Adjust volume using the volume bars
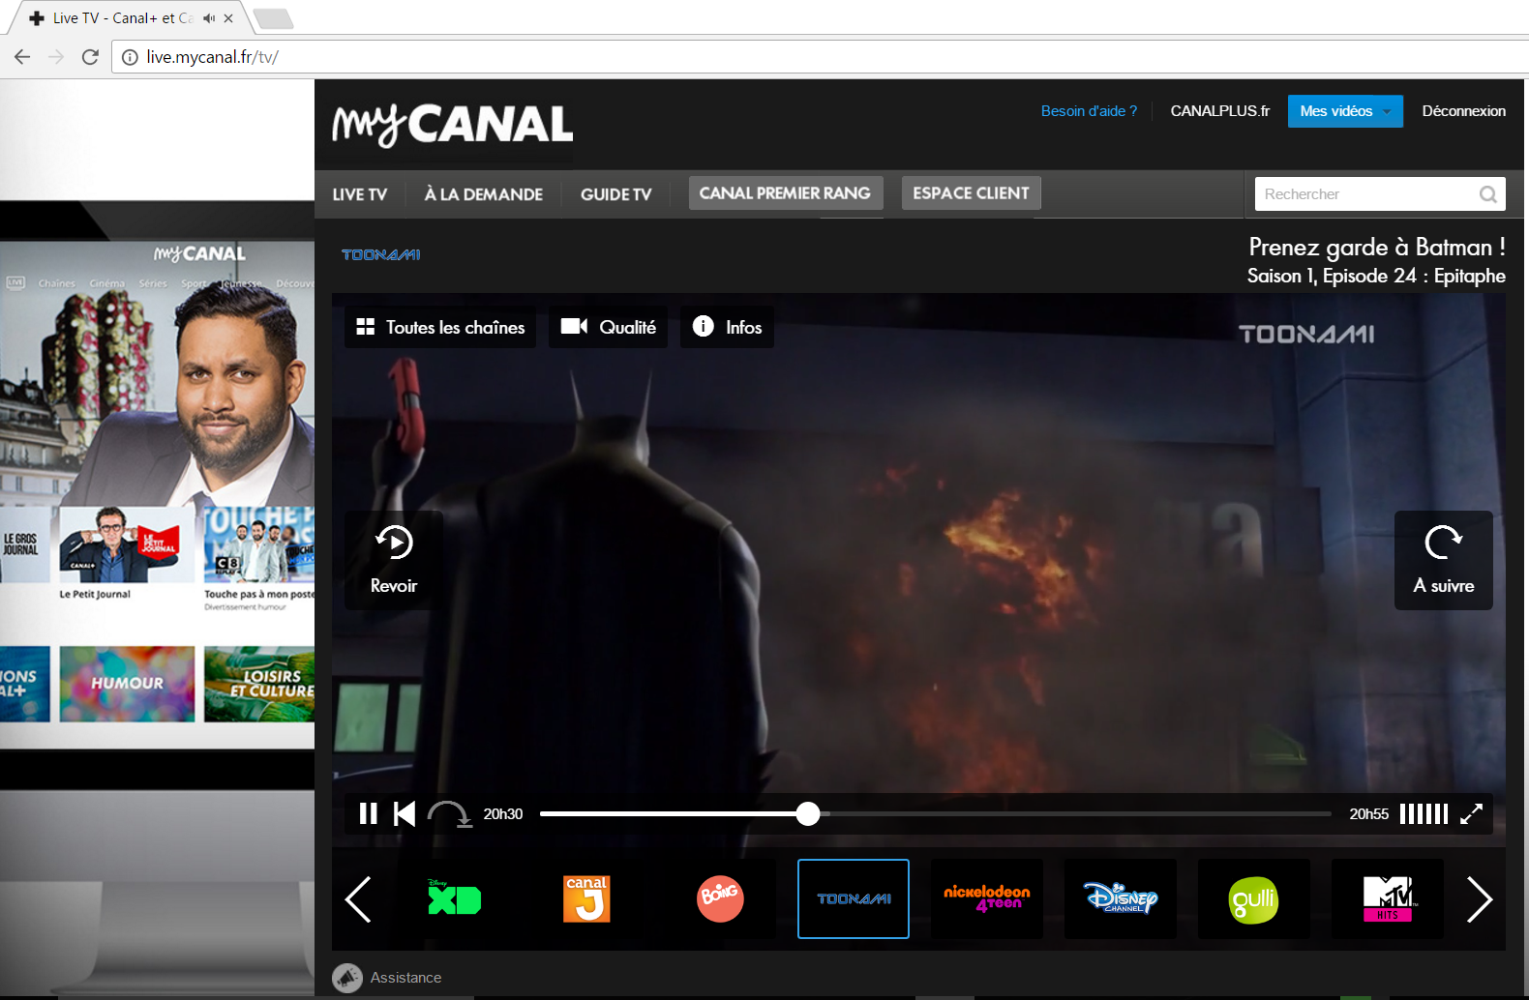Screen dimensions: 1529x1000 coord(1424,814)
